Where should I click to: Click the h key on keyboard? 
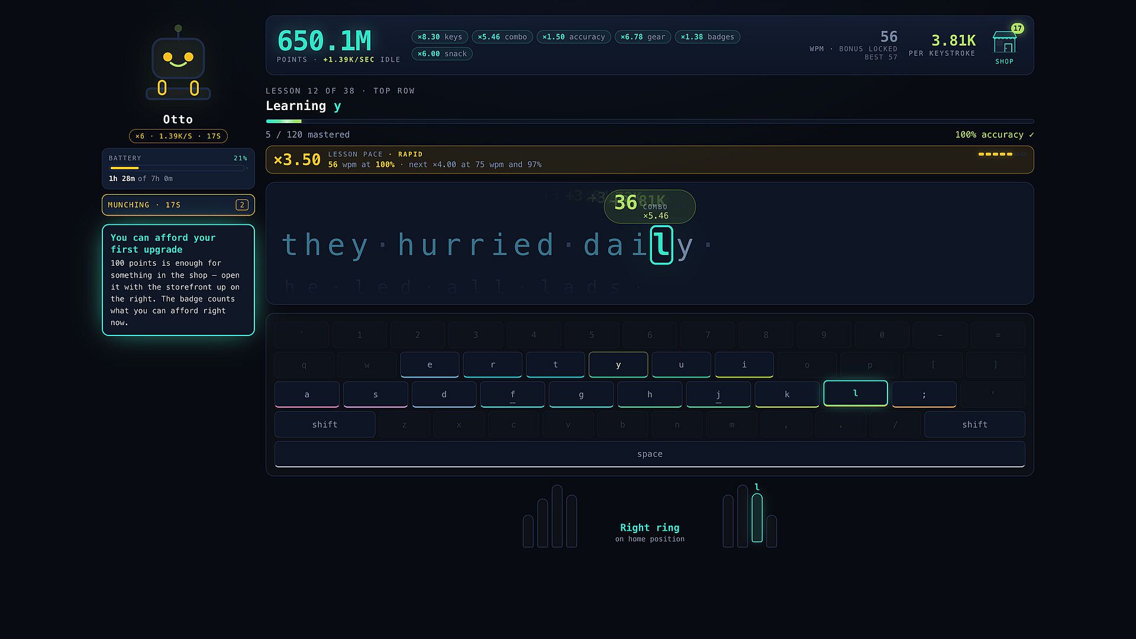[650, 395]
